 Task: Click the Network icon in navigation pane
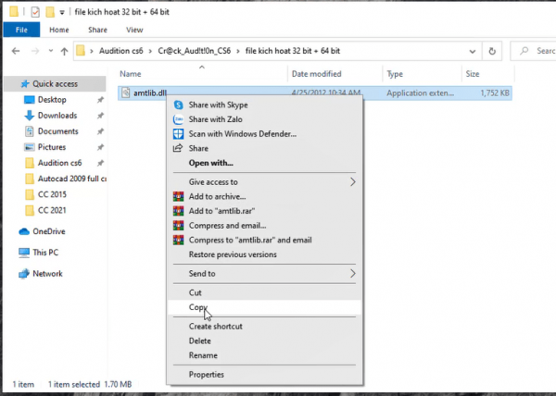(24, 274)
